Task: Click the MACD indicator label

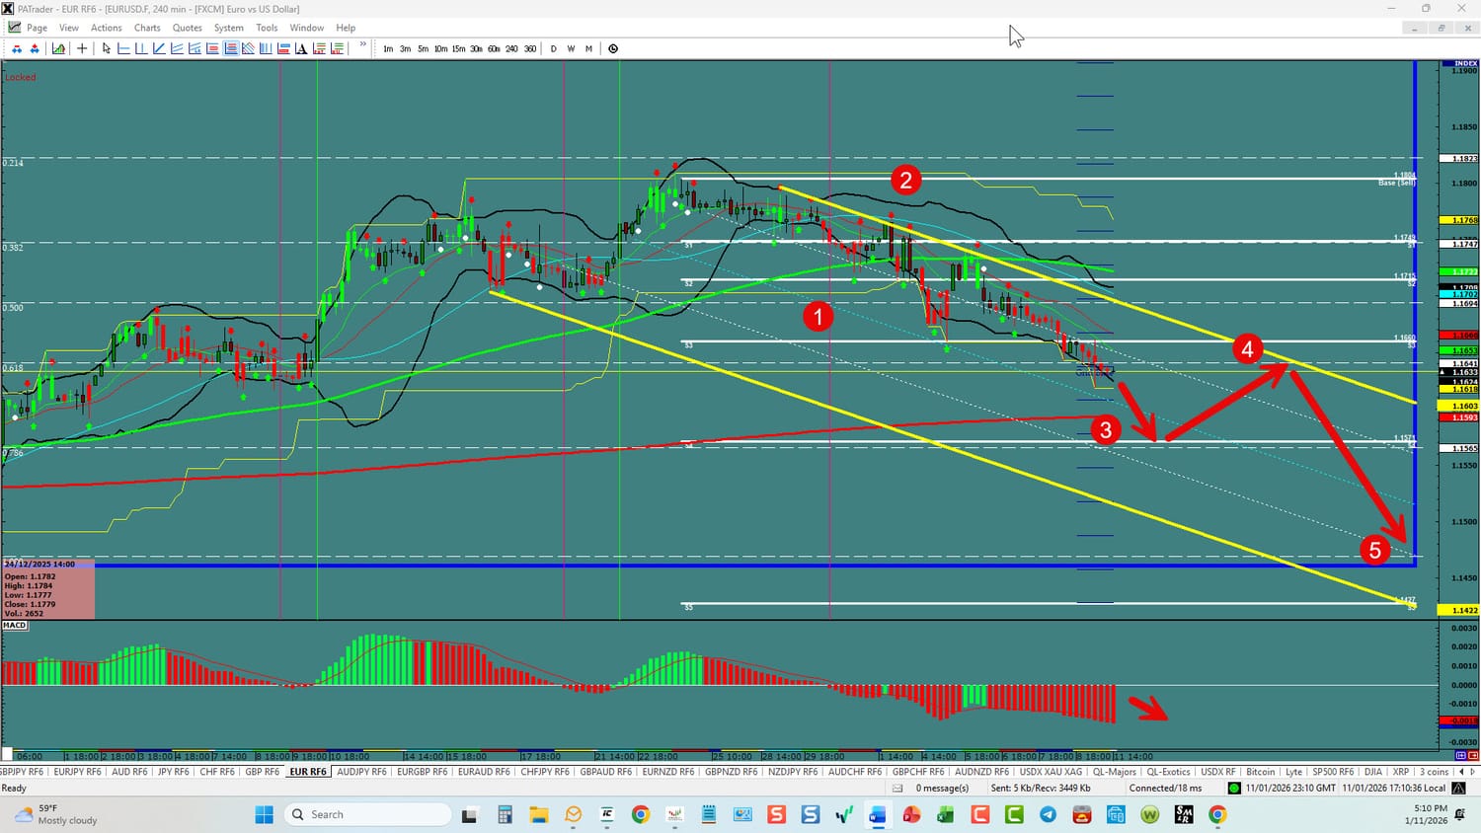Action: (15, 625)
